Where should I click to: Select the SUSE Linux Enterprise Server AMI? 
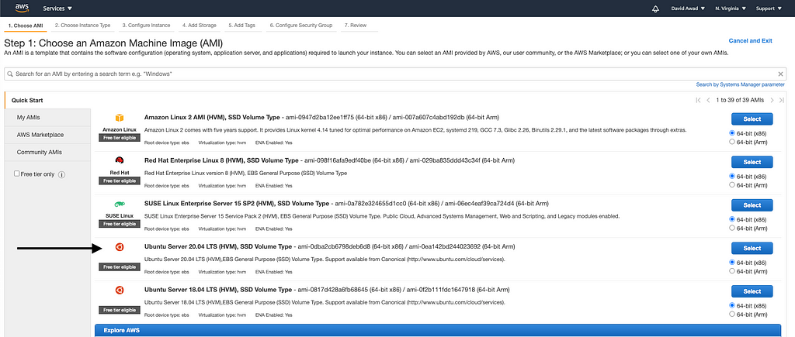click(x=752, y=205)
